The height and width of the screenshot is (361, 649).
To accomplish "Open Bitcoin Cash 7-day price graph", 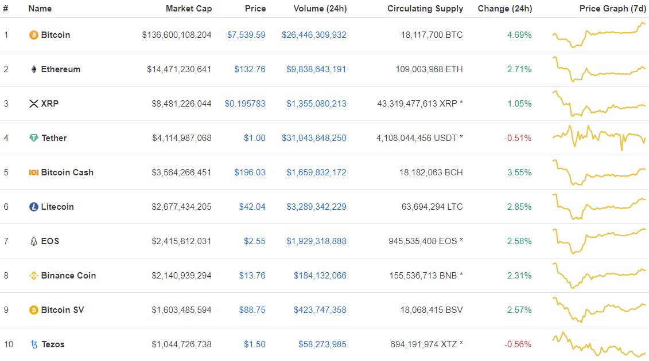I will click(599, 172).
